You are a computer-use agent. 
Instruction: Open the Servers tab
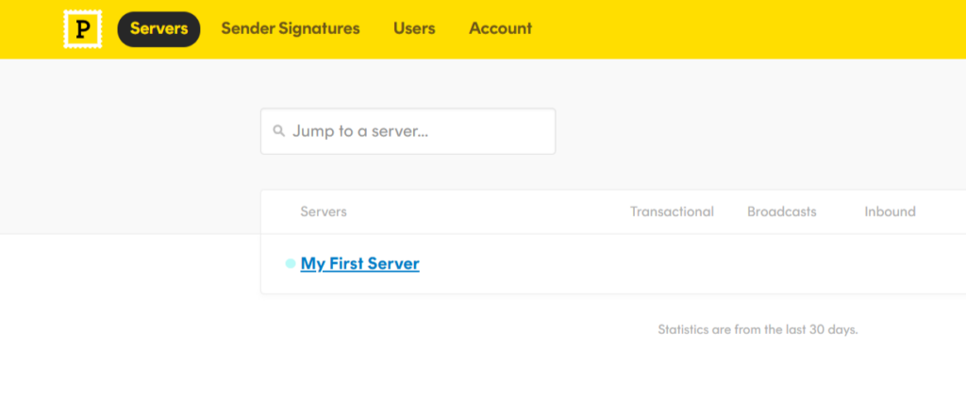tap(158, 28)
